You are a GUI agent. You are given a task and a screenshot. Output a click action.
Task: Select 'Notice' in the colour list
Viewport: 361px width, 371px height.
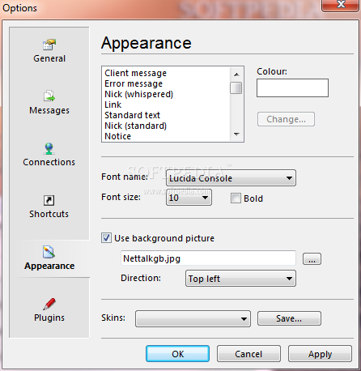(x=117, y=136)
